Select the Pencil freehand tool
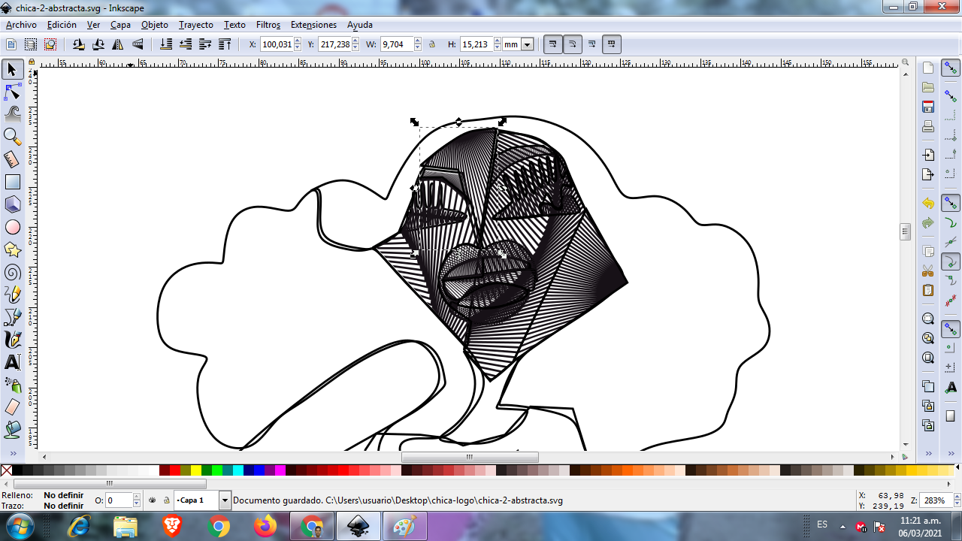 click(12, 295)
